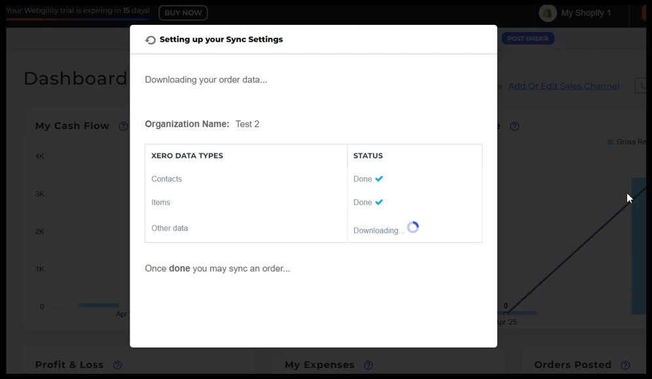The image size is (652, 379).
Task: Click the organization name Test 2
Action: (x=247, y=124)
